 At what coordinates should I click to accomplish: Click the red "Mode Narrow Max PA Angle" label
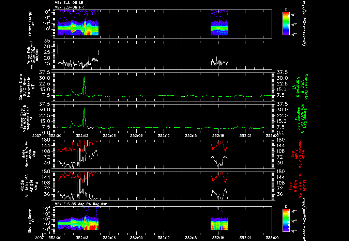[297, 154]
